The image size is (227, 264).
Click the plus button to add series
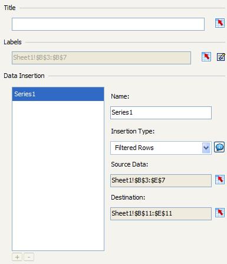[x=17, y=257]
